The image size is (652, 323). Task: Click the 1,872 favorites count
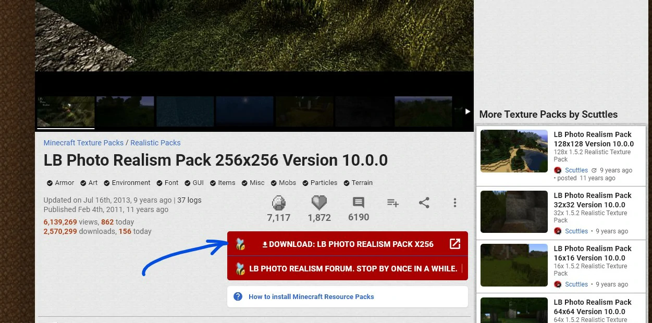coord(319,218)
